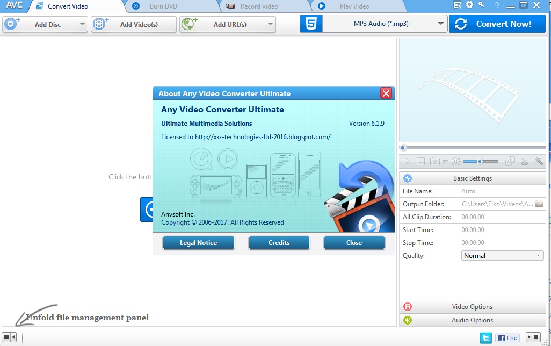Click the magic wand effects icon
This screenshot has width=551, height=346.
click(x=539, y=161)
